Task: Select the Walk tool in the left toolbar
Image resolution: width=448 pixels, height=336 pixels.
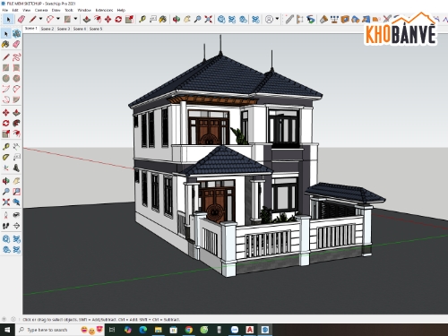Action: point(5,226)
